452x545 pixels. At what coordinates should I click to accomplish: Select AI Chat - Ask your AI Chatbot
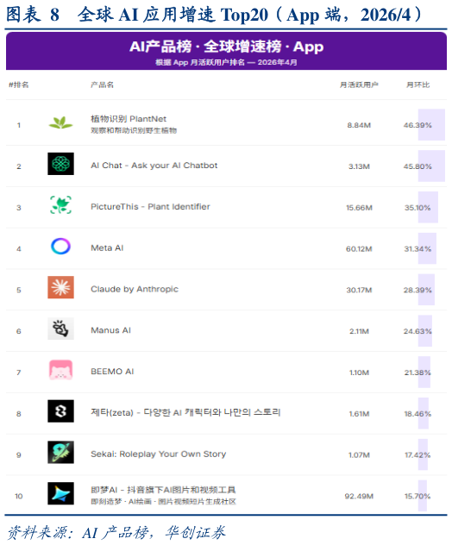(154, 166)
